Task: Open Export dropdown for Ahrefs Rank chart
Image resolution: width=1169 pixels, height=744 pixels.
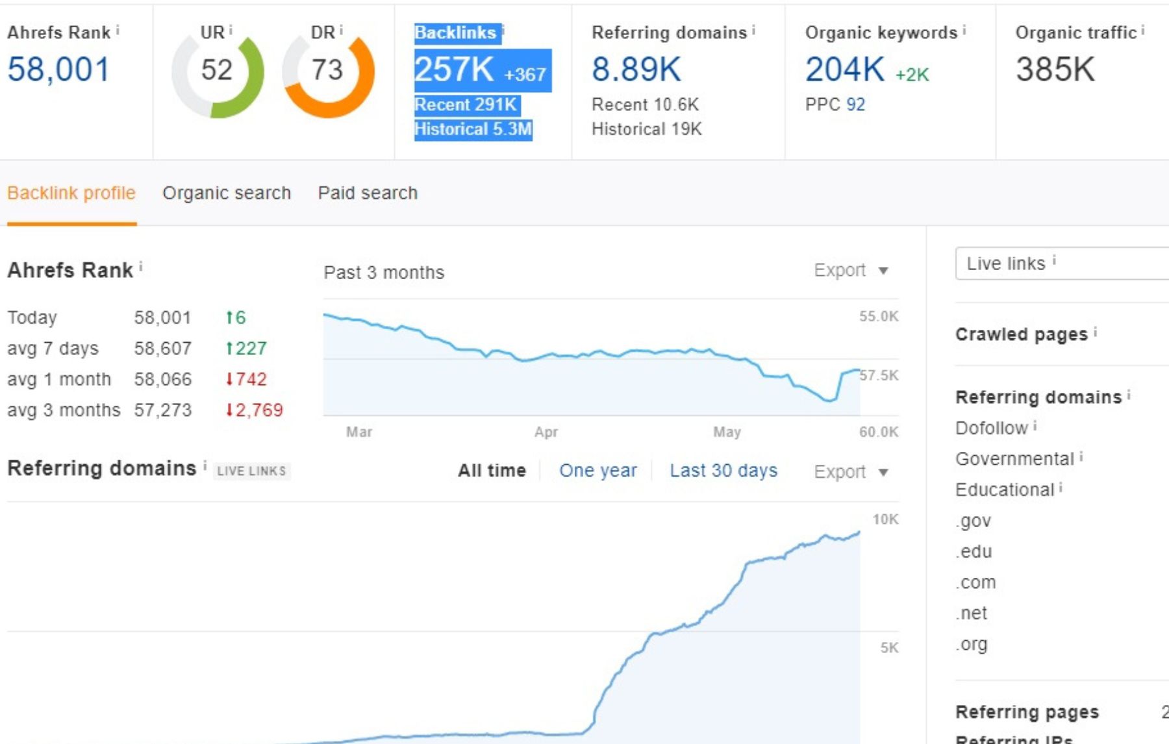Action: [x=851, y=270]
